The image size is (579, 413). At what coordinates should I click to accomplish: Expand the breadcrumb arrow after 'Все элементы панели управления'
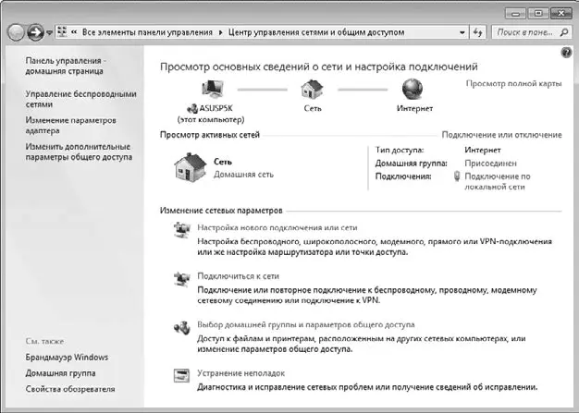[220, 32]
